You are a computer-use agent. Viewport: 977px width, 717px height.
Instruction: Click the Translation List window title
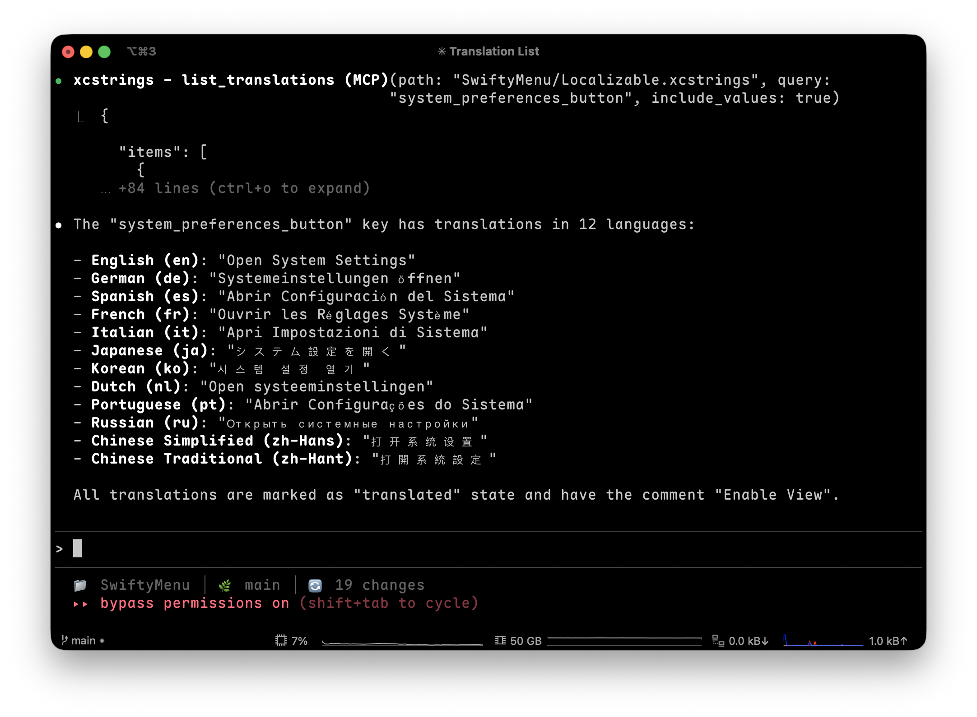coord(494,51)
